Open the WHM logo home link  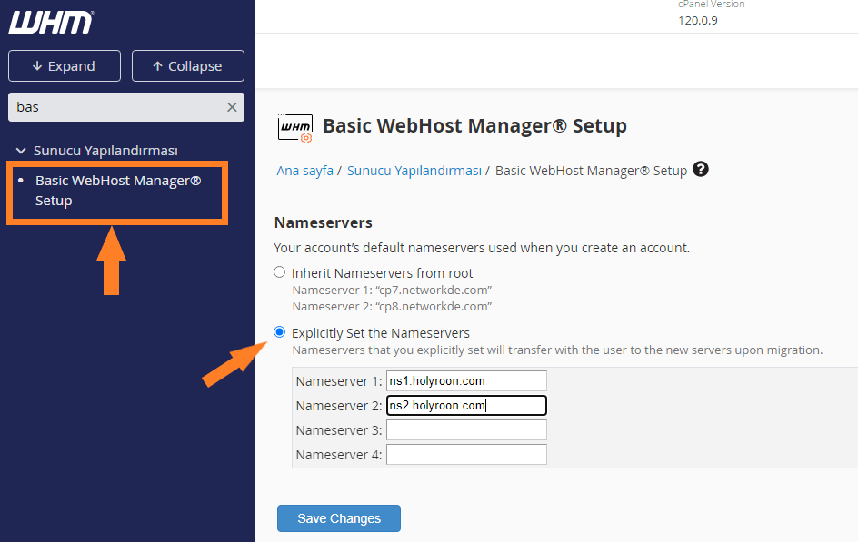[x=50, y=22]
